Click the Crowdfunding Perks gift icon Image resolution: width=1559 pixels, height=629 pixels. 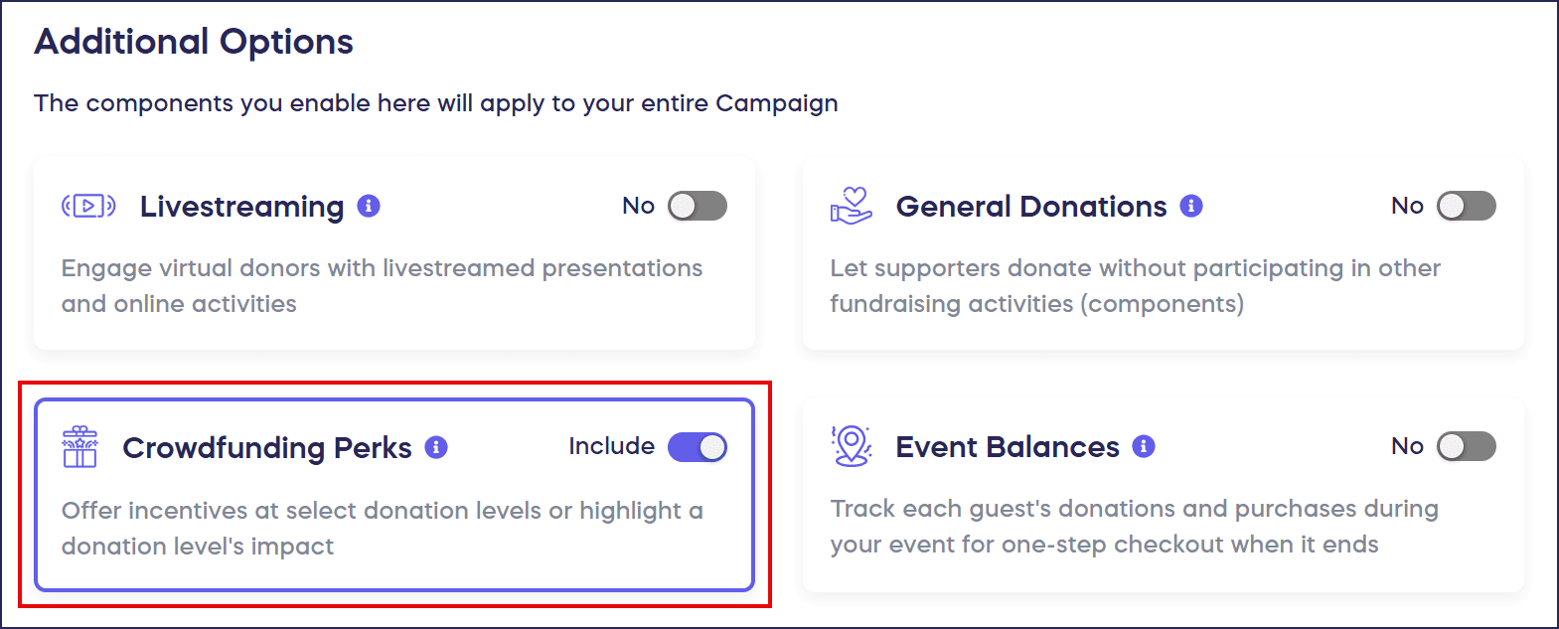click(x=79, y=447)
